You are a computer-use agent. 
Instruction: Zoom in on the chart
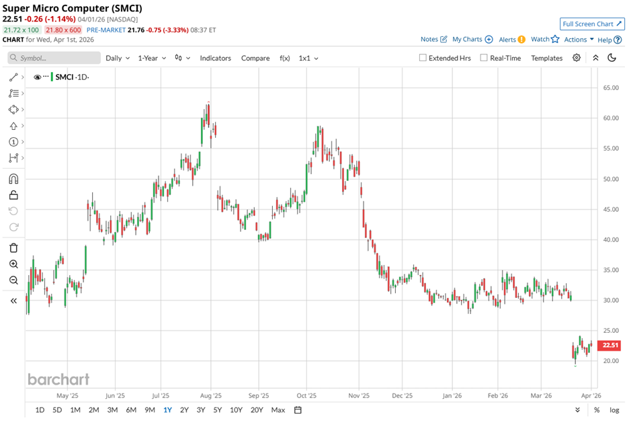[x=13, y=264]
